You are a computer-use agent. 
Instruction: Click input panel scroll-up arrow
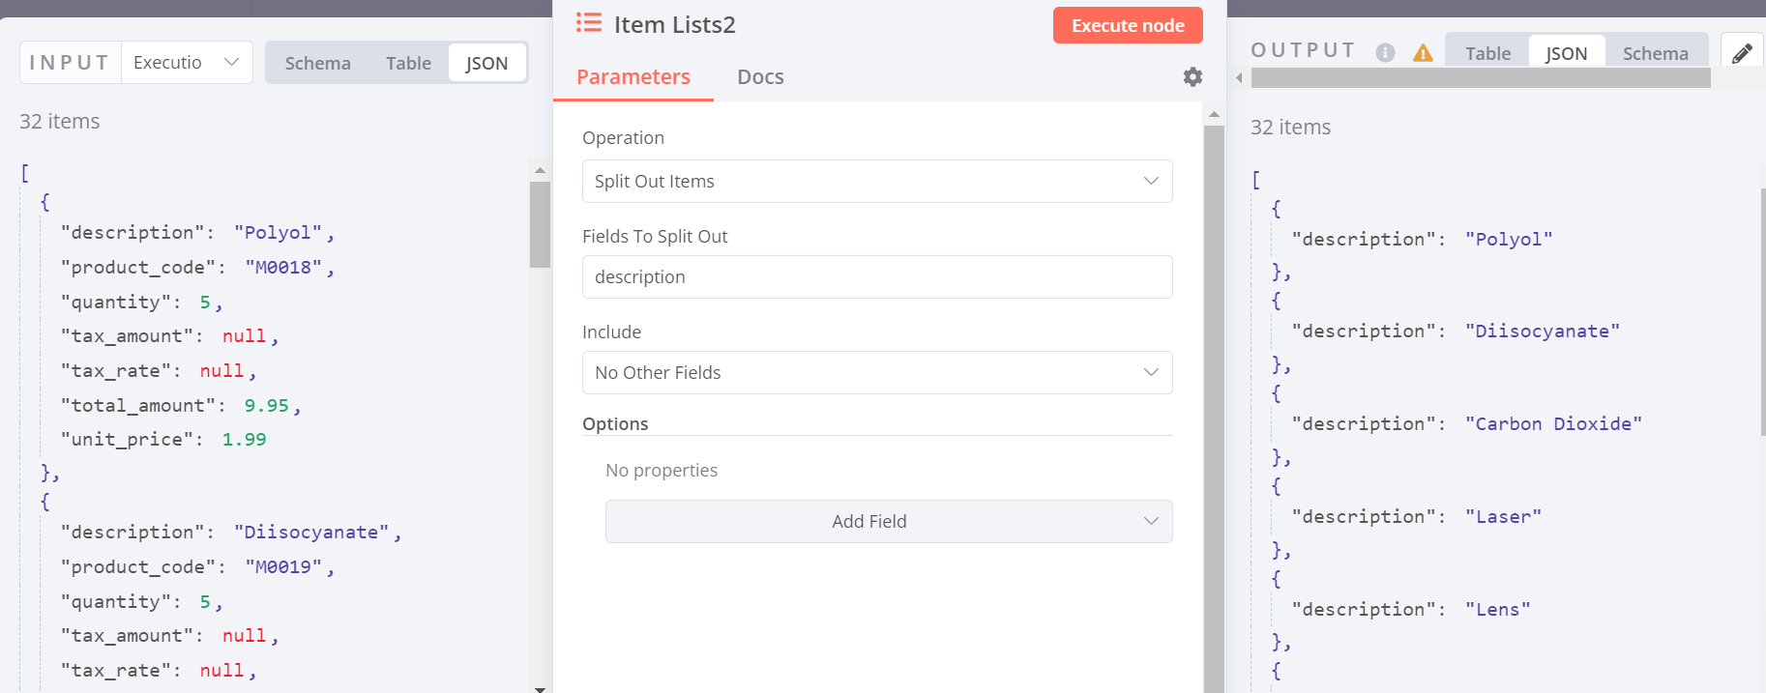[540, 170]
